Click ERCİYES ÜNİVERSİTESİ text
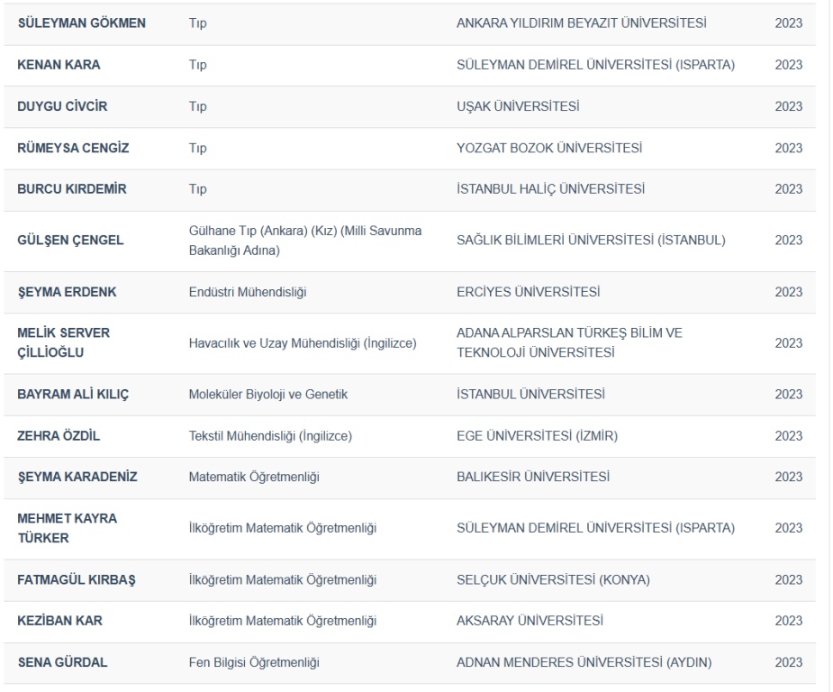Viewport: 833px width, 692px height. [x=529, y=292]
